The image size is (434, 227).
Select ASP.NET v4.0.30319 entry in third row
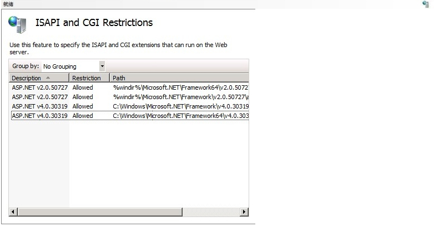coord(39,106)
